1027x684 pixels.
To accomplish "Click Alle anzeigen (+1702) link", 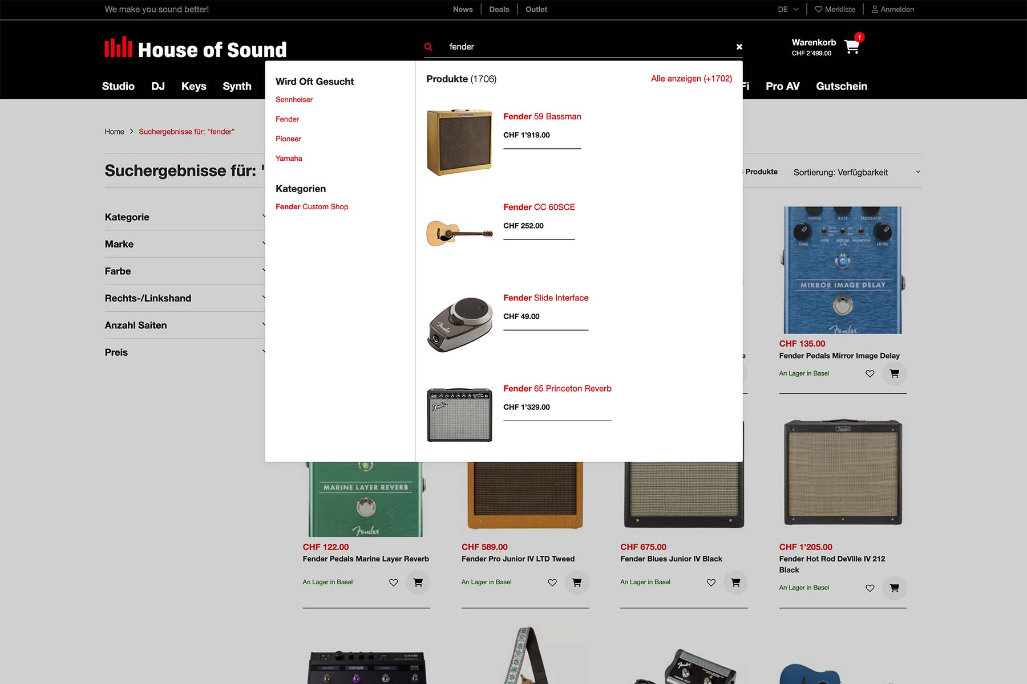I will [691, 79].
